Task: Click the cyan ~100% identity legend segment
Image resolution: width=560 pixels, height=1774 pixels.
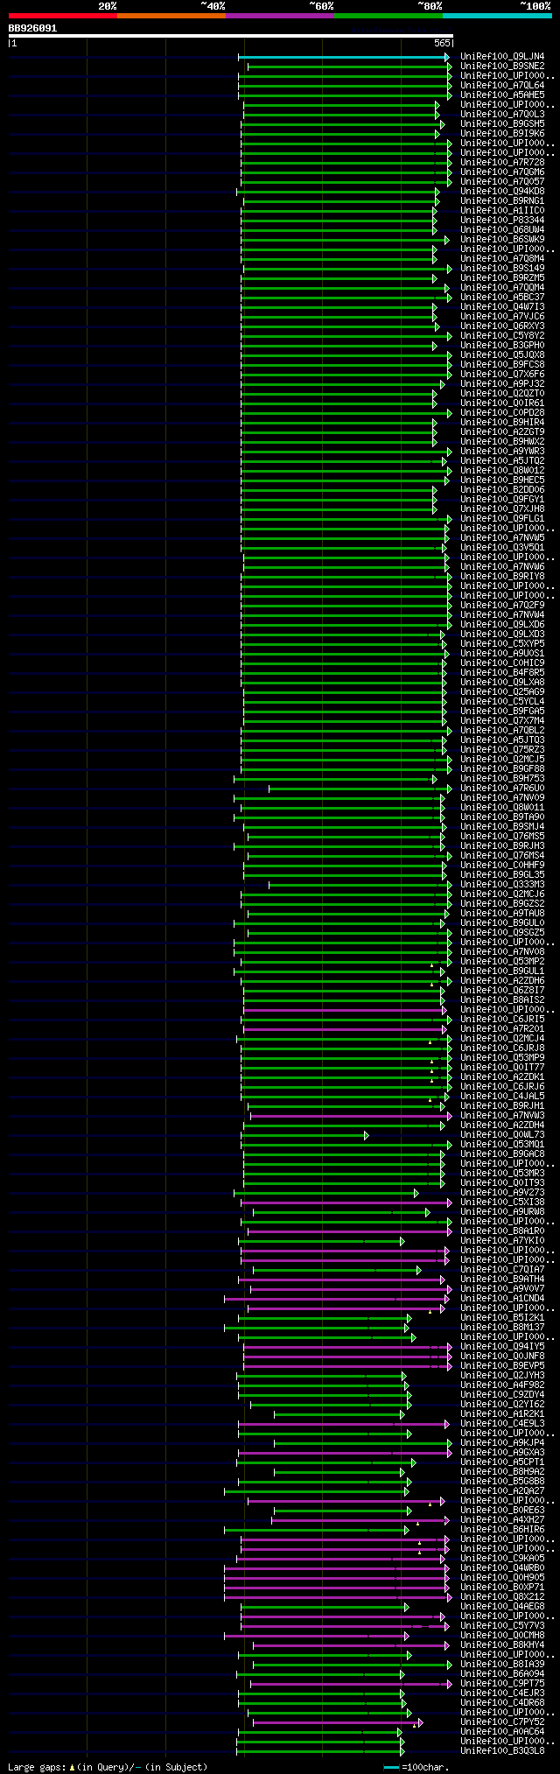Action: 497,16
